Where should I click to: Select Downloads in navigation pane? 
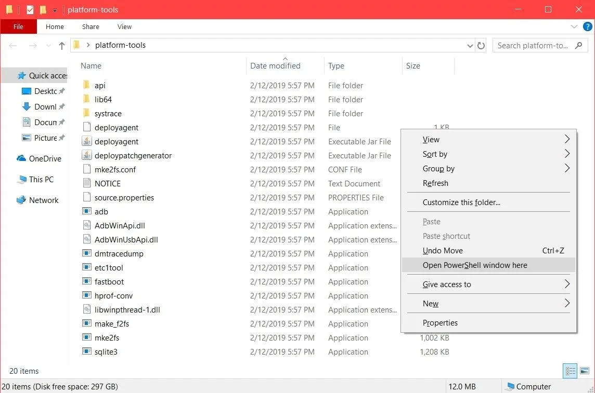click(43, 106)
